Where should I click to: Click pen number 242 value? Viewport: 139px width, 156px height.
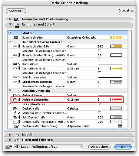click(100, 46)
